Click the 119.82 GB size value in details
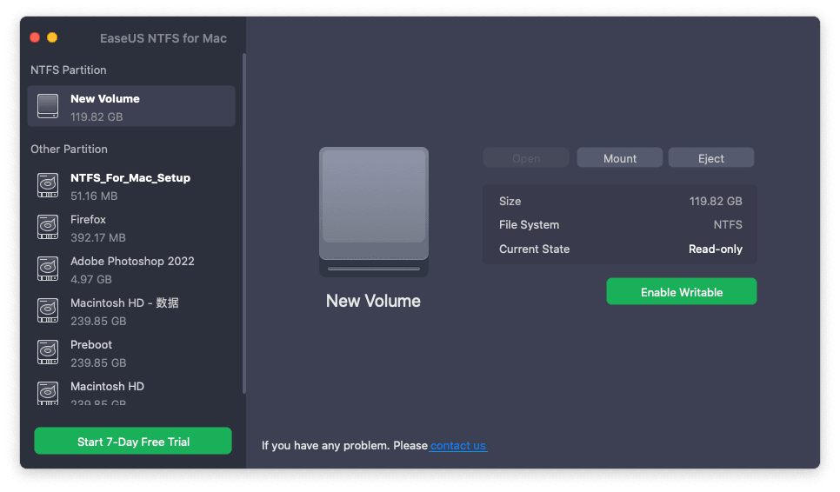 (x=715, y=202)
